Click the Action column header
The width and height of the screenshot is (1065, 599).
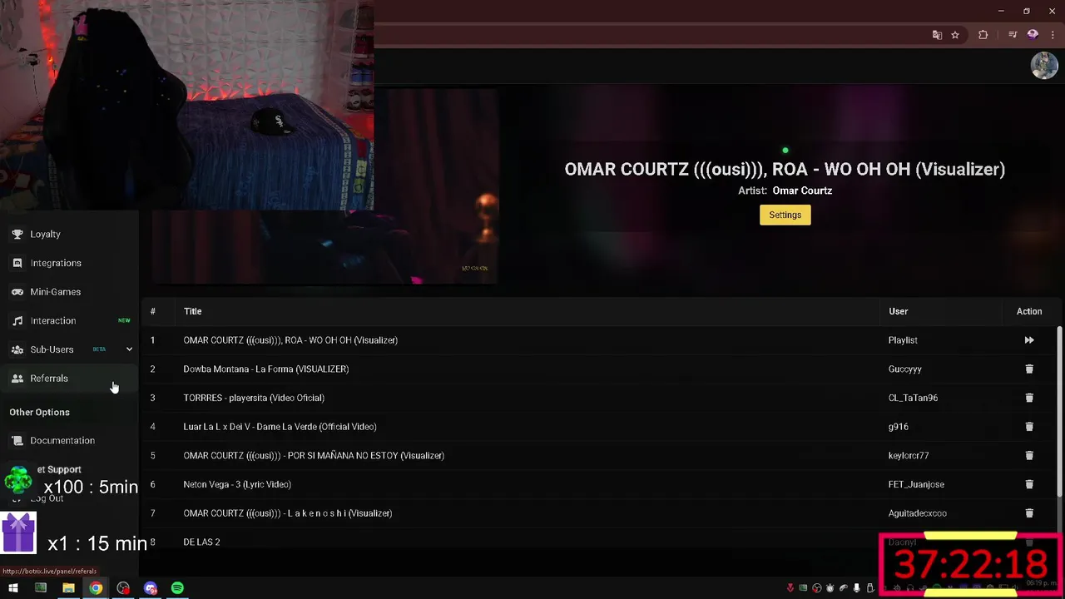coord(1029,311)
